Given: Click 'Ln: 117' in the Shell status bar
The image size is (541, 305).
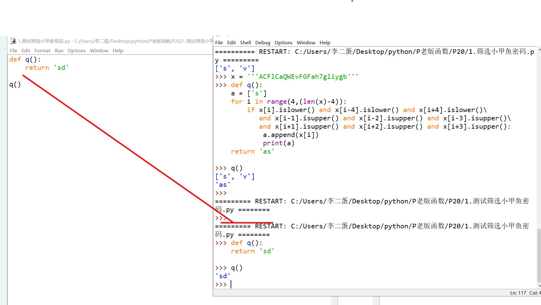Looking at the screenshot, I should (518, 293).
